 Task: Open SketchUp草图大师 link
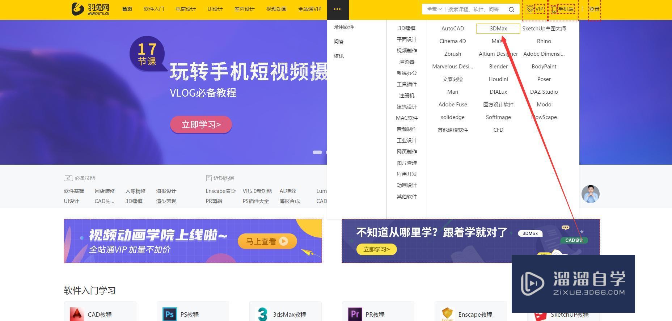tap(544, 29)
